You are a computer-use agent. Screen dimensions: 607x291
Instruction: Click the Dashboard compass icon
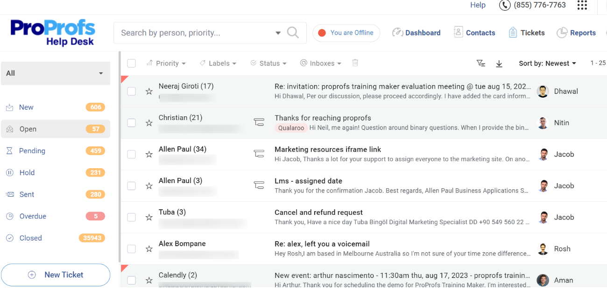398,32
